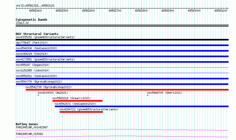Click the blue nsv1064218 variant bar
This screenshot has height=140, width=236.
point(122,56)
